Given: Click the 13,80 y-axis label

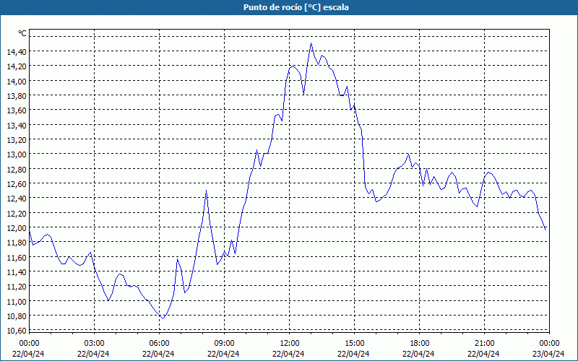Looking at the screenshot, I should pos(17,96).
